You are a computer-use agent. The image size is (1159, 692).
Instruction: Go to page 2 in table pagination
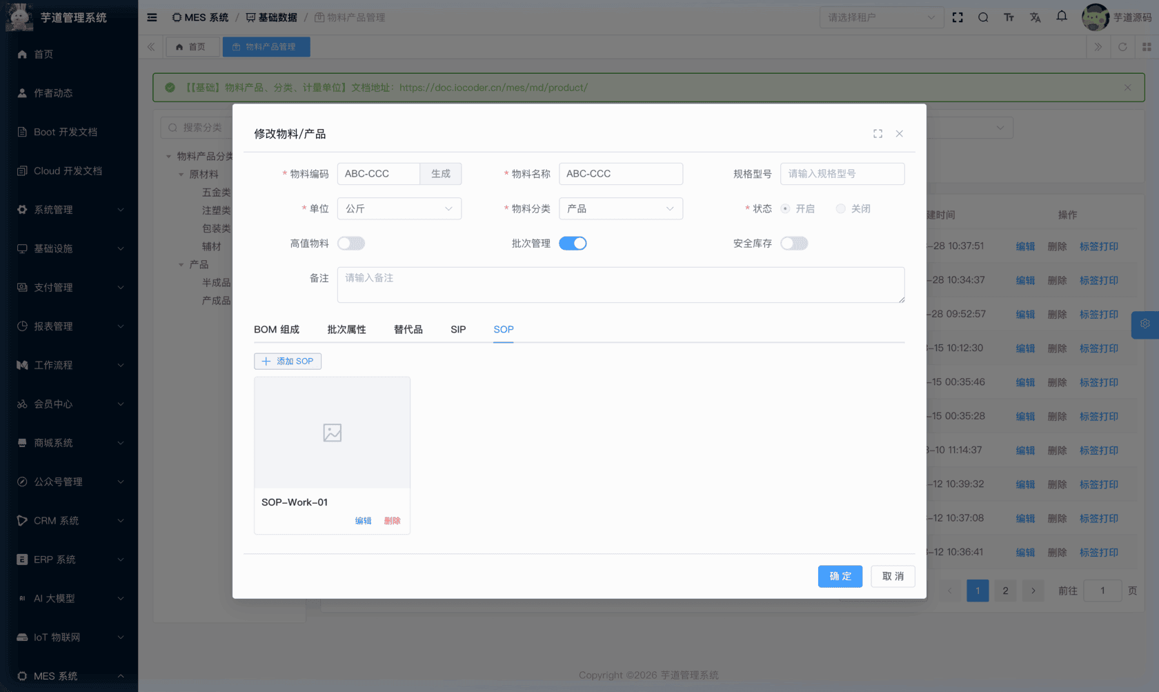click(1004, 591)
